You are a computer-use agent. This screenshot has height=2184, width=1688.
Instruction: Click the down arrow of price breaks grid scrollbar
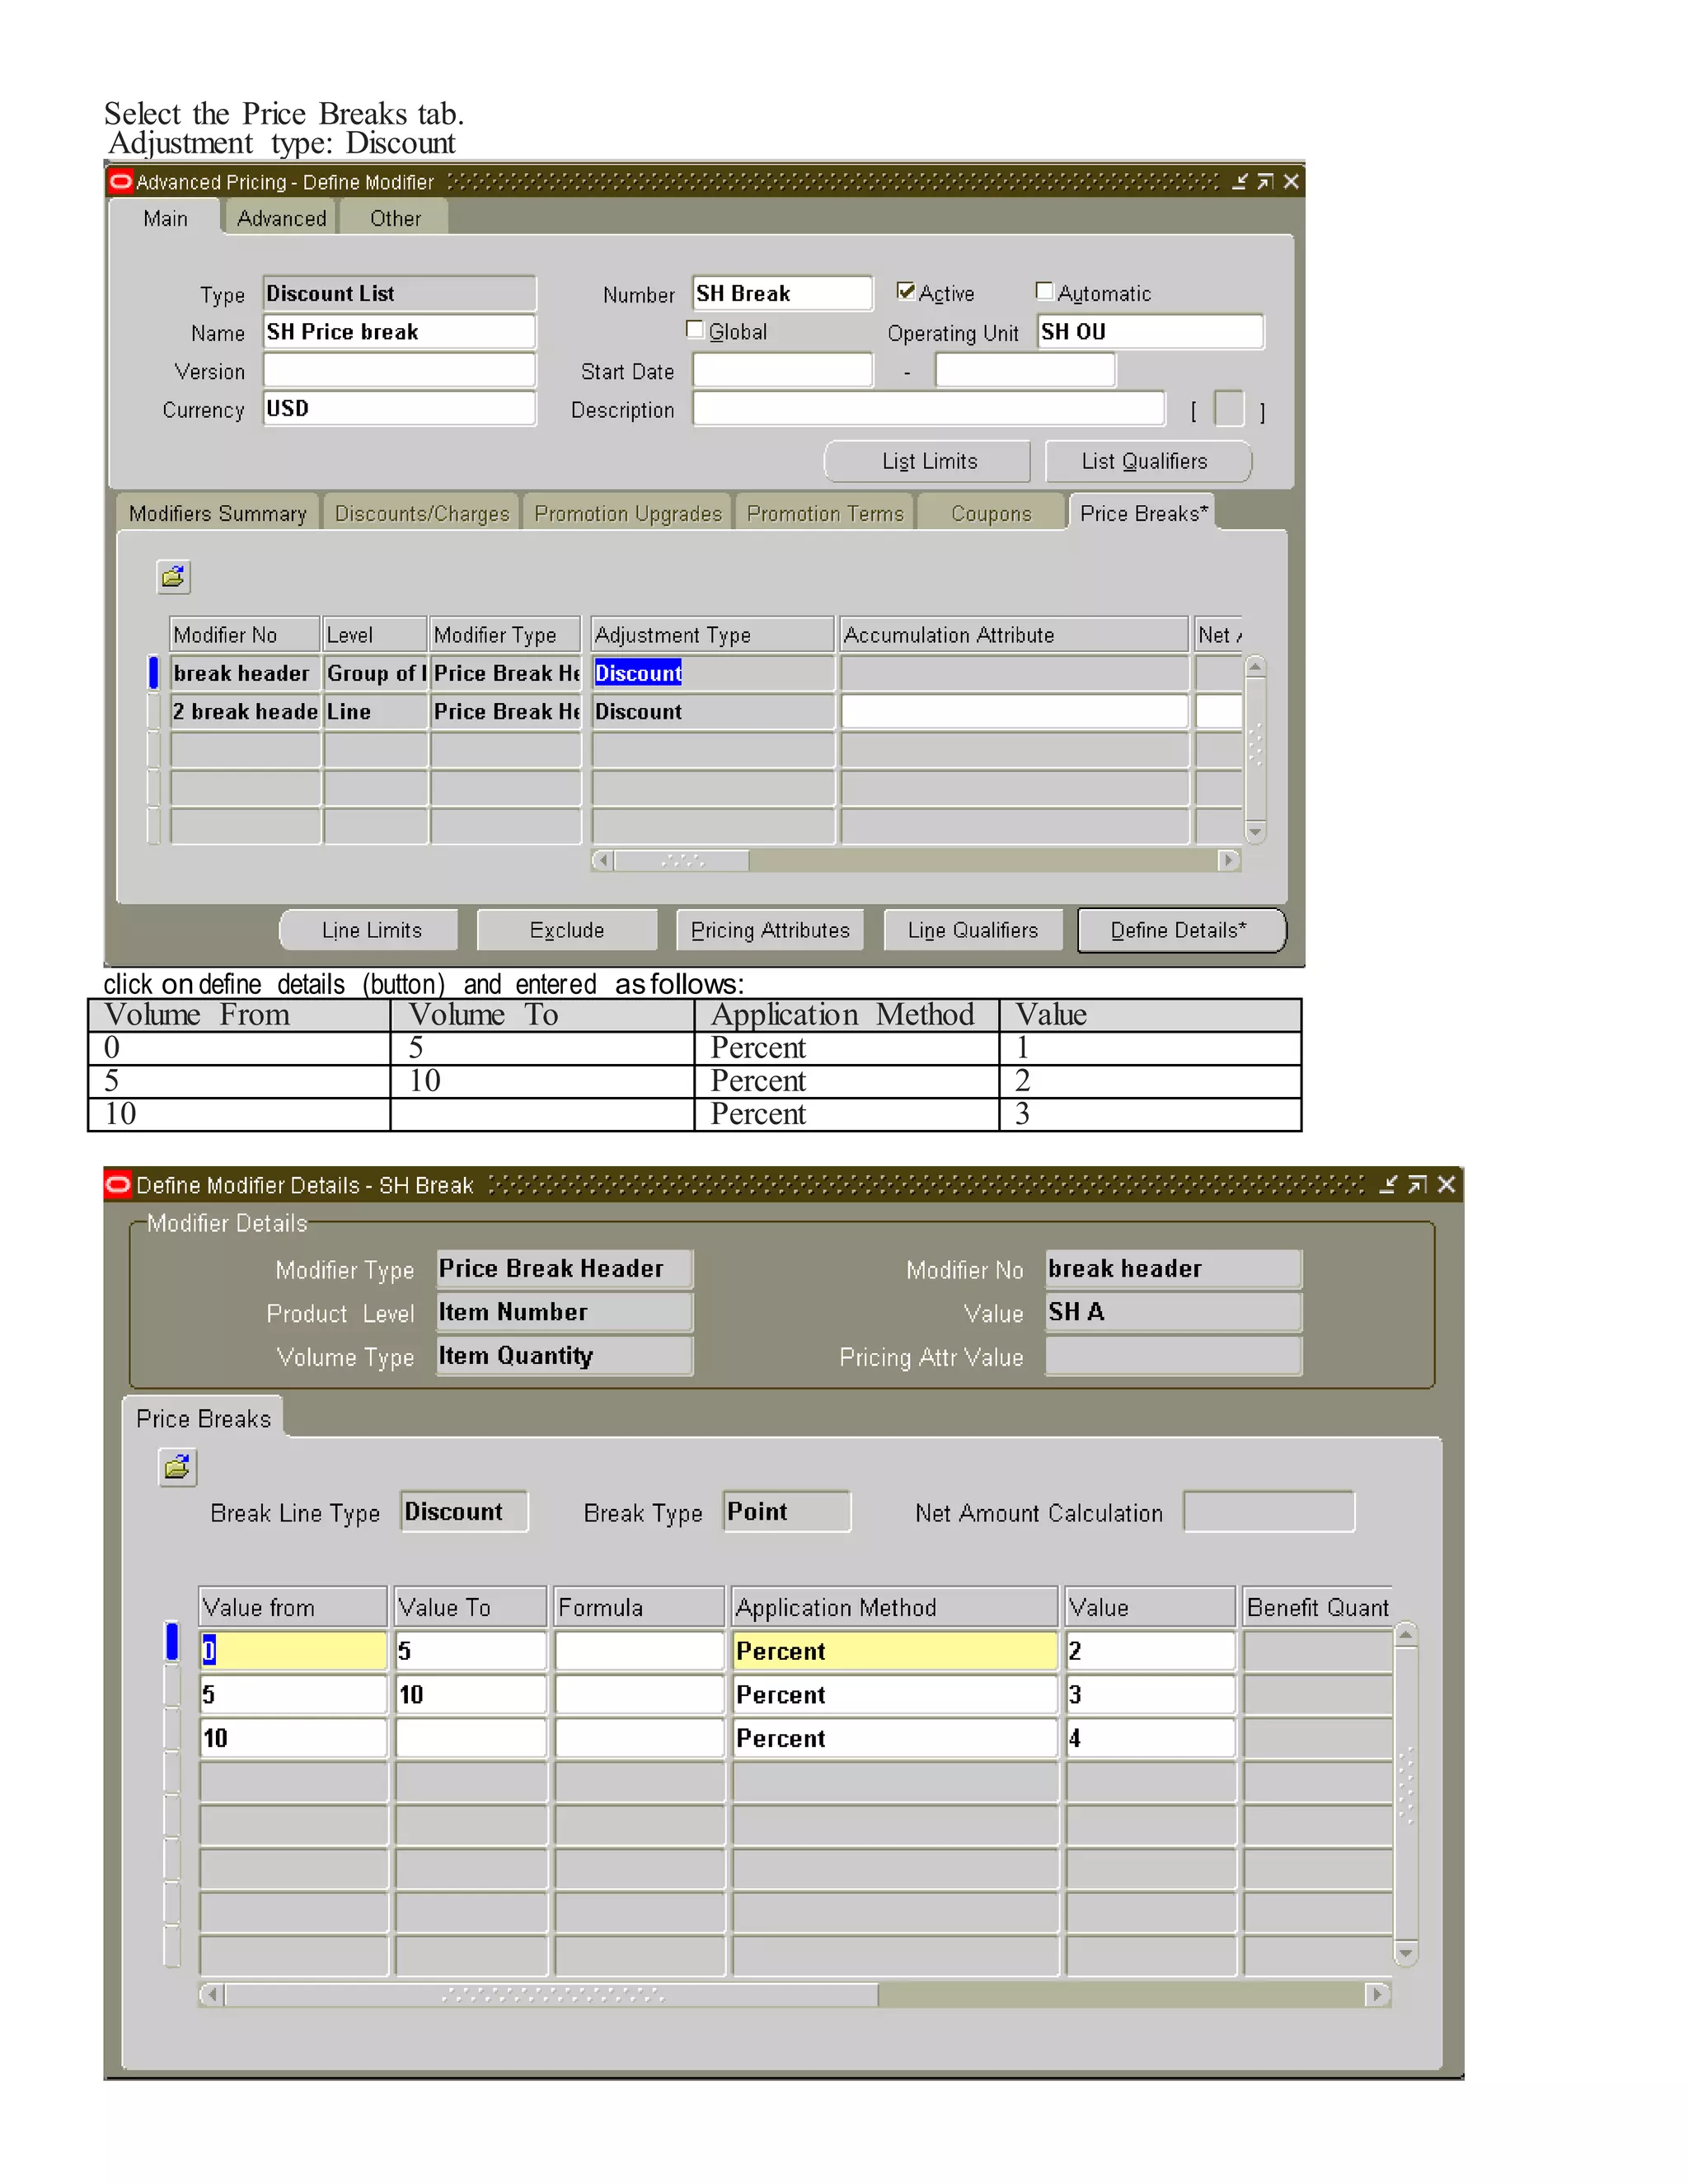(x=1405, y=1952)
